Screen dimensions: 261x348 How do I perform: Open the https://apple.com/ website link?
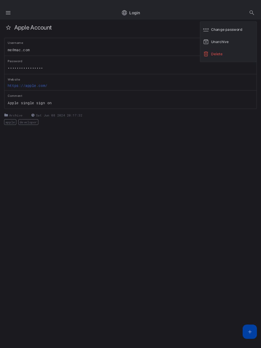pyautogui.click(x=27, y=86)
